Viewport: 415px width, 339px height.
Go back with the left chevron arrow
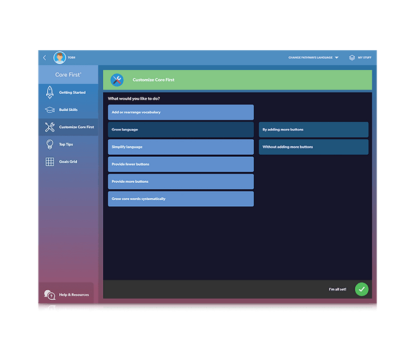45,57
